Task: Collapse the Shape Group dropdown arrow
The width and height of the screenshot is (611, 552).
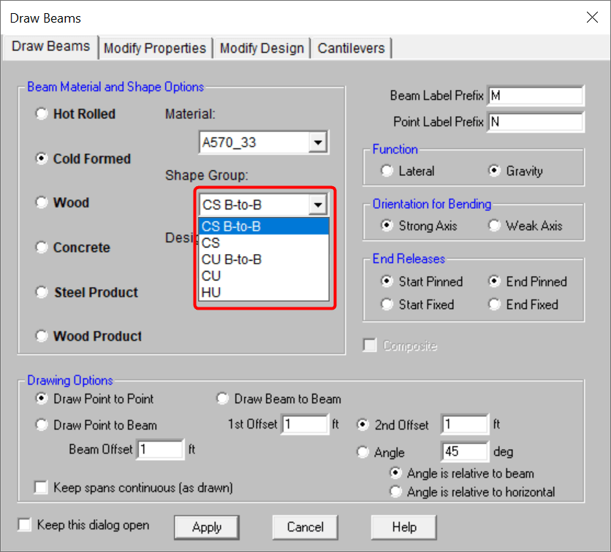Action: tap(317, 205)
